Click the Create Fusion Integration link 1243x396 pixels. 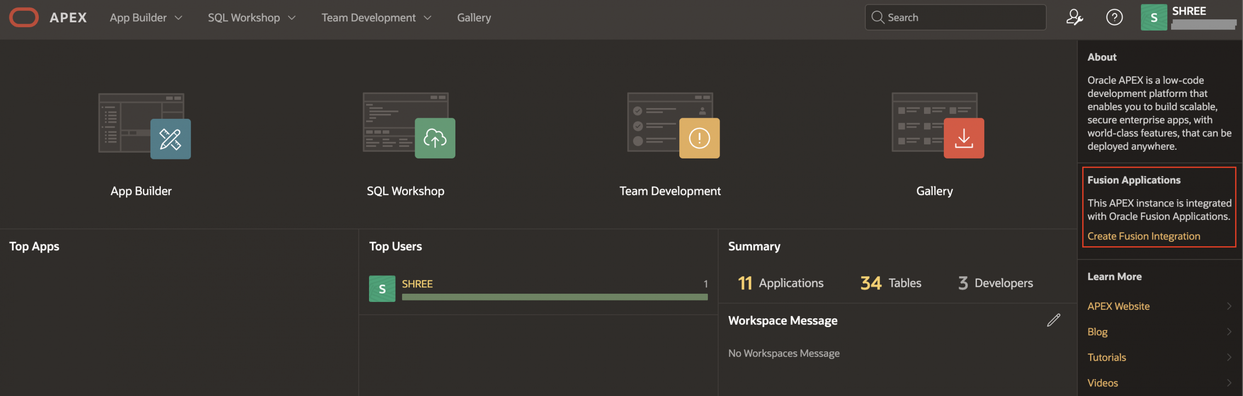[1143, 236]
